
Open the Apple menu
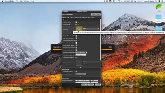tap(3, 1)
